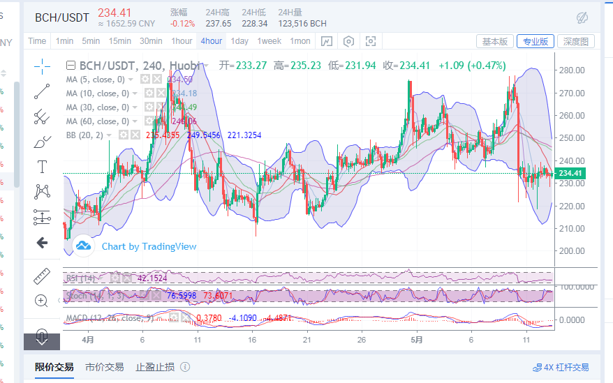Screen dimensions: 613x383
Task: Open the indicators chart icon in toolbar
Action: (327, 41)
